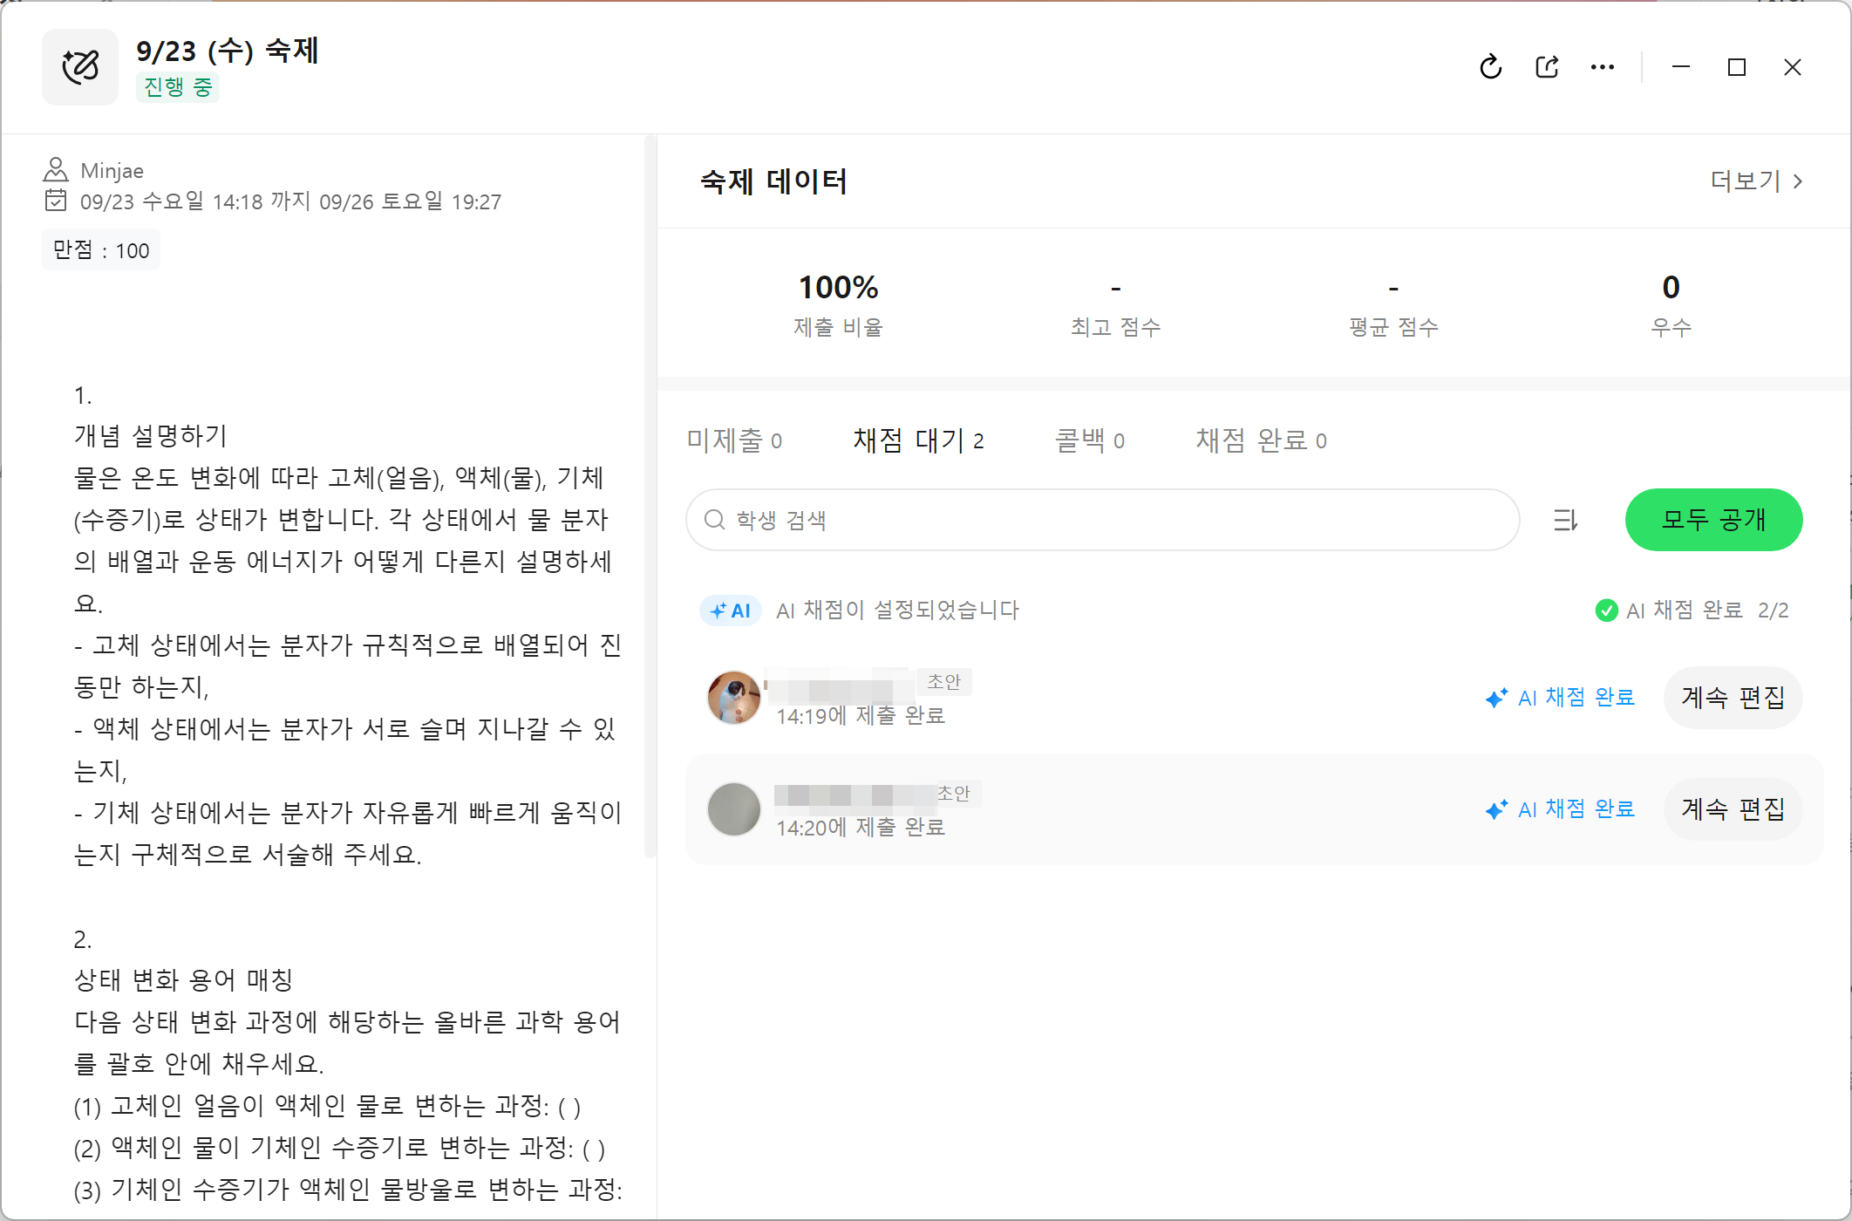Click the 만점 : 100 label
This screenshot has width=1852, height=1221.
(101, 250)
